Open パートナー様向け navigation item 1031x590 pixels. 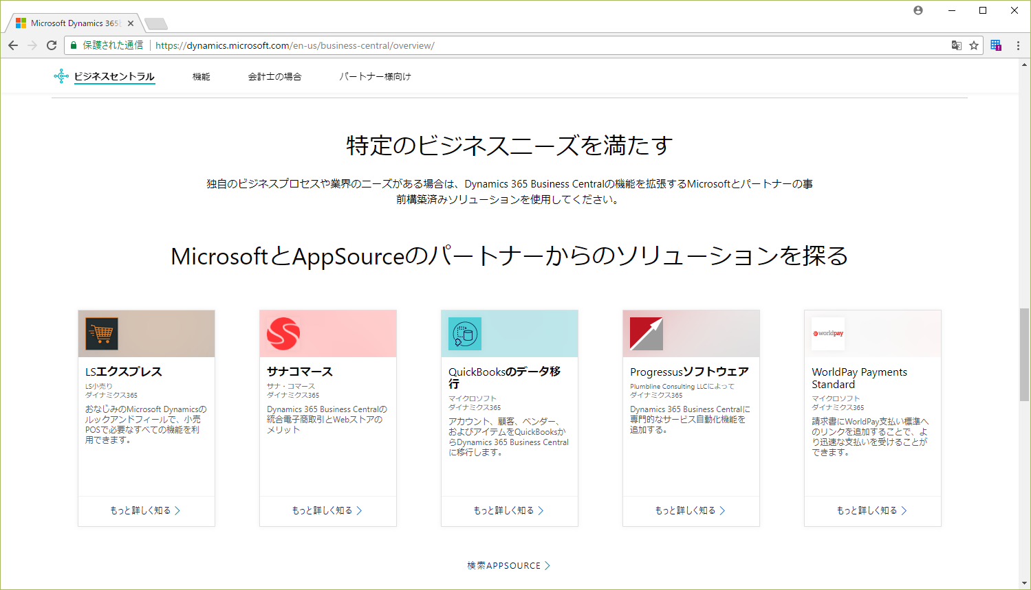tap(375, 76)
